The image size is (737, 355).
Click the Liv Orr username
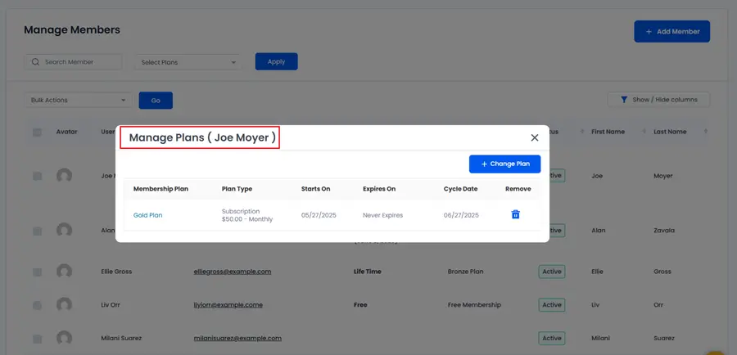pos(111,305)
